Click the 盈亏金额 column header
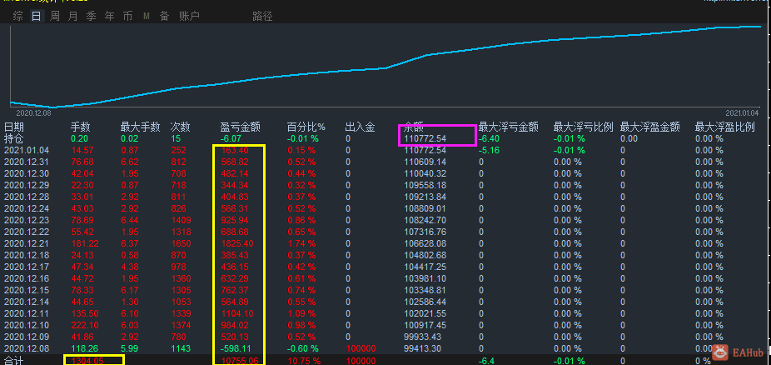Viewport: 771px width, 365px height. tap(240, 127)
